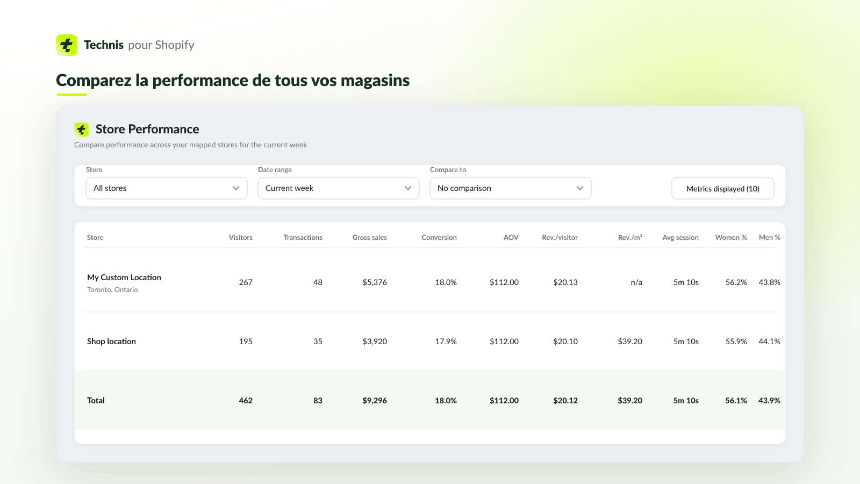Click the AOV column header
Screen dimensions: 860x484
click(x=511, y=237)
